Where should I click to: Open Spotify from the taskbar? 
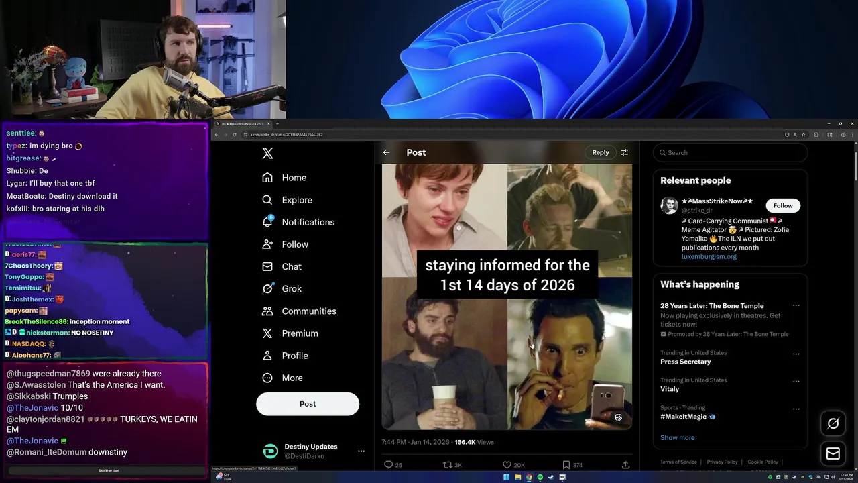(x=540, y=477)
